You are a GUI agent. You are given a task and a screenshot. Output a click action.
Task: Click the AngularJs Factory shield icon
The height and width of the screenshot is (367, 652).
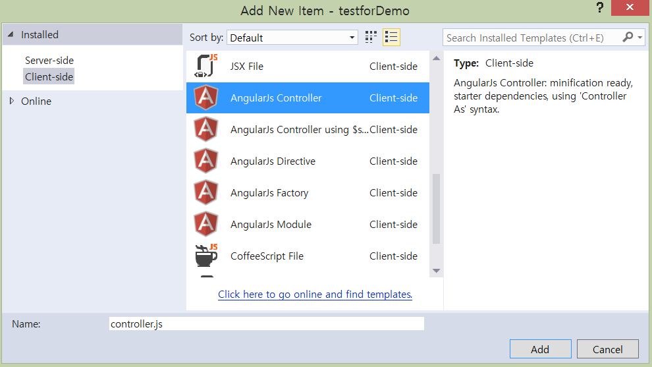(206, 192)
